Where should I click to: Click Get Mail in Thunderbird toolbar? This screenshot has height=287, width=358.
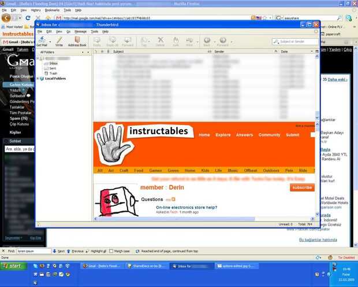[x=42, y=42]
